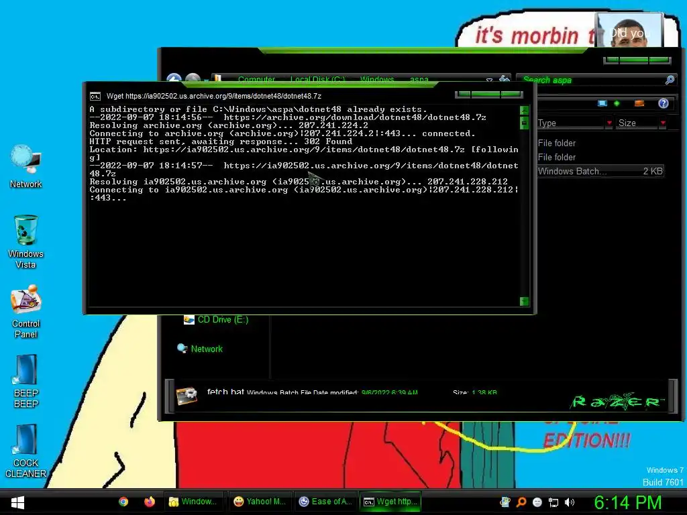Viewport: 687px width, 515px height.
Task: Click the Windows Start button
Action: 17,502
